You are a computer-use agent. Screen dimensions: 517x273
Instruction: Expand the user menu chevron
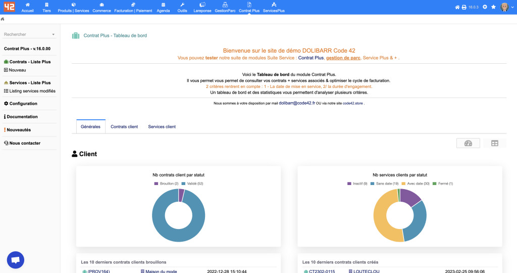(512, 7)
